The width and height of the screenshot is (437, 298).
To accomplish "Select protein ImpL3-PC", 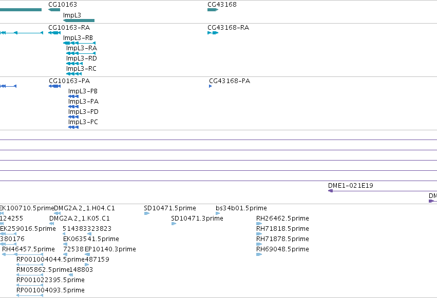I will (x=83, y=122).
